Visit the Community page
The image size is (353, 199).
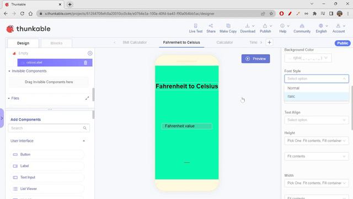(x=302, y=28)
